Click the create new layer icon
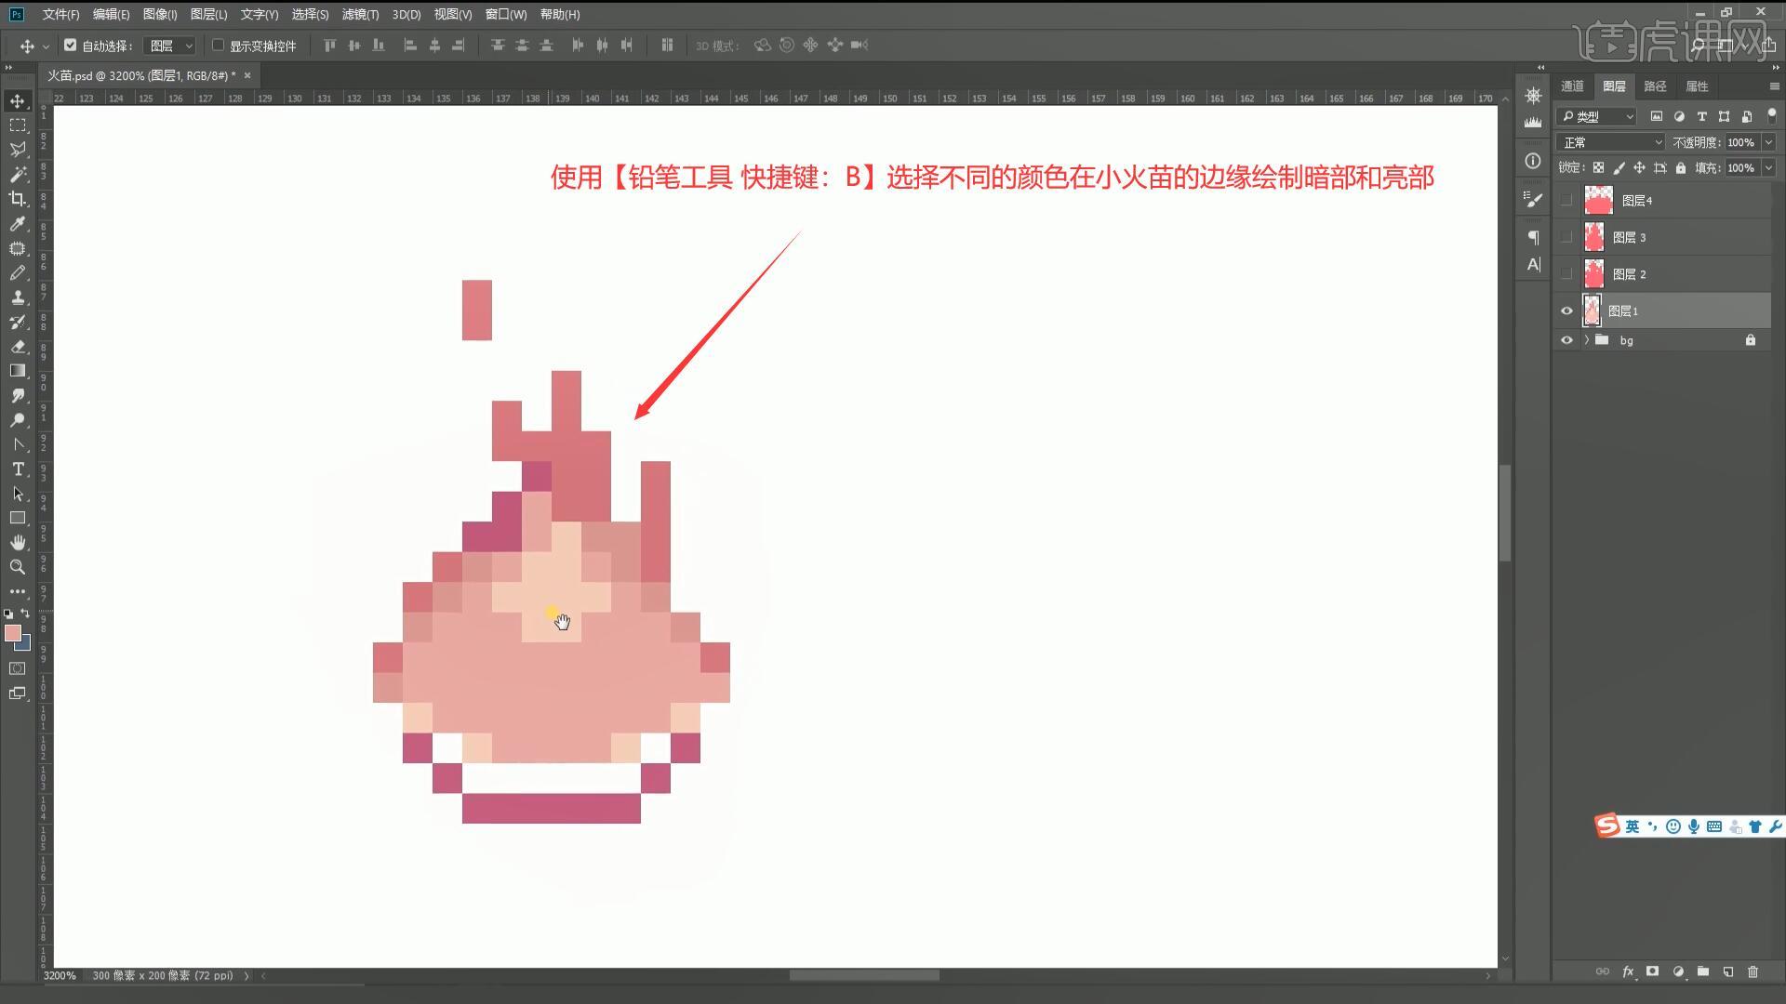The width and height of the screenshot is (1786, 1004). point(1727,971)
